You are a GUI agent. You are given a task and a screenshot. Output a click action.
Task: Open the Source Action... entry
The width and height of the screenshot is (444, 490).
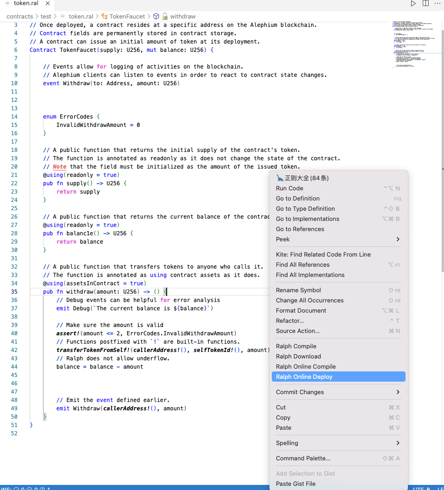pos(339,331)
